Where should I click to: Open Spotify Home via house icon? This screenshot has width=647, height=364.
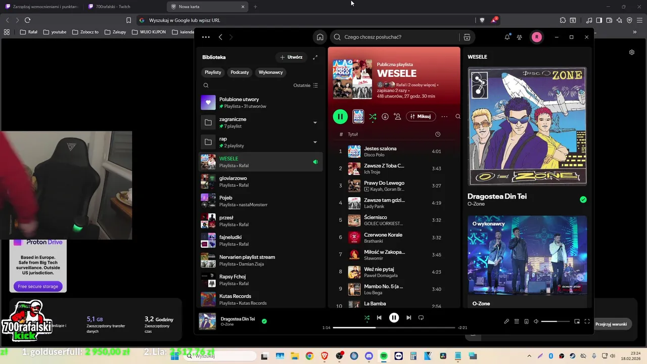320,37
